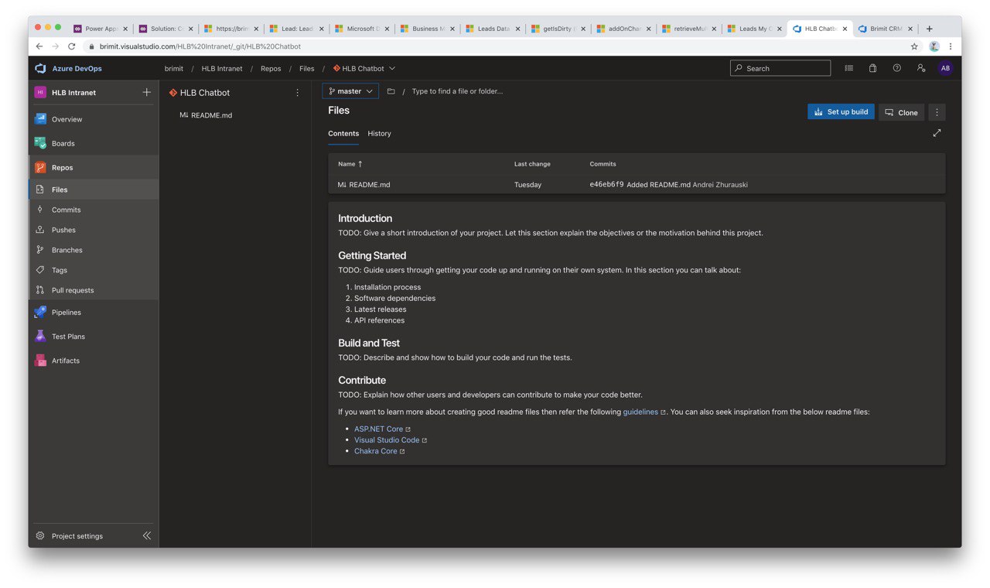The image size is (990, 588).
Task: Enter full screen with the expand arrows icon
Action: tap(937, 133)
